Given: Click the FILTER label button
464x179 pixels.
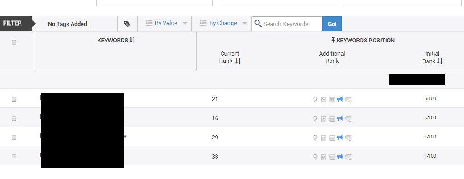Looking at the screenshot, I should [x=15, y=24].
